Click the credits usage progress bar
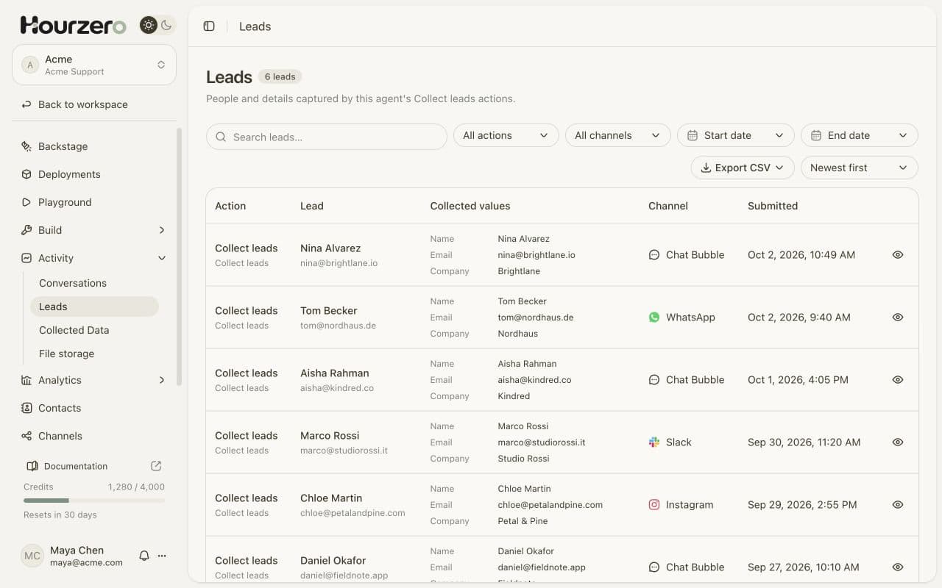 [94, 501]
